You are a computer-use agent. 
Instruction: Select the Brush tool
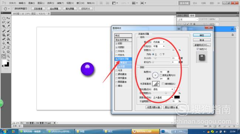pos(8,31)
